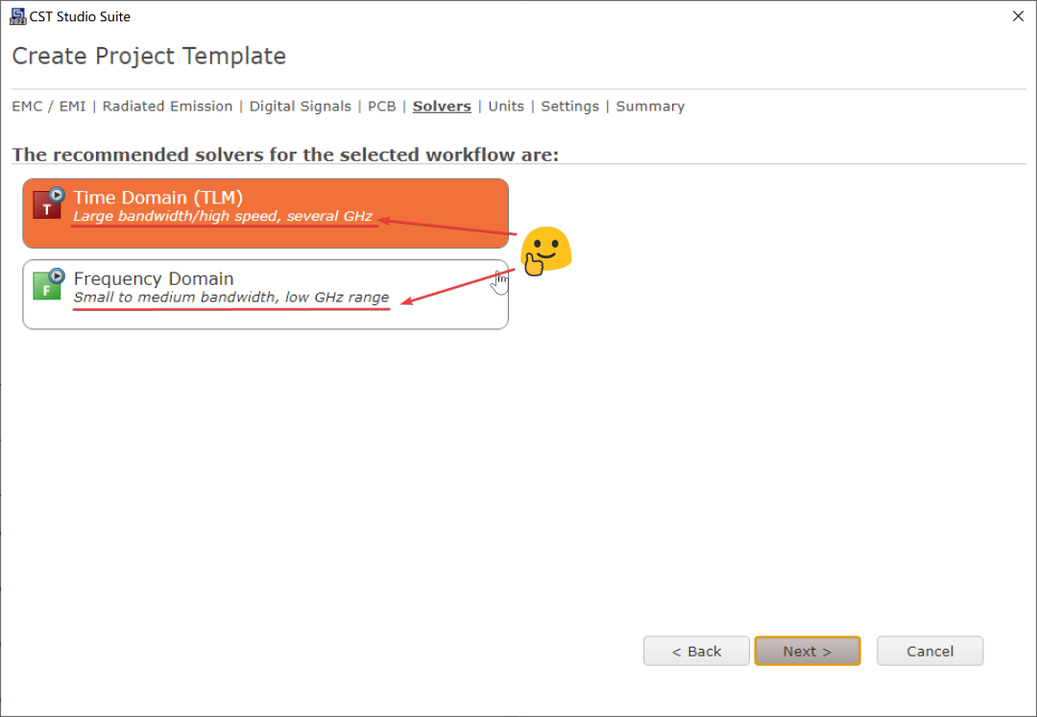Select the Time Domain (TLM) solver option
The height and width of the screenshot is (717, 1037).
click(265, 213)
